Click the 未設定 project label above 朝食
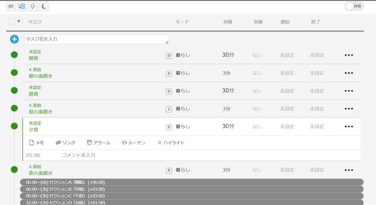Viewport: 376px width, 205px height. point(35,52)
